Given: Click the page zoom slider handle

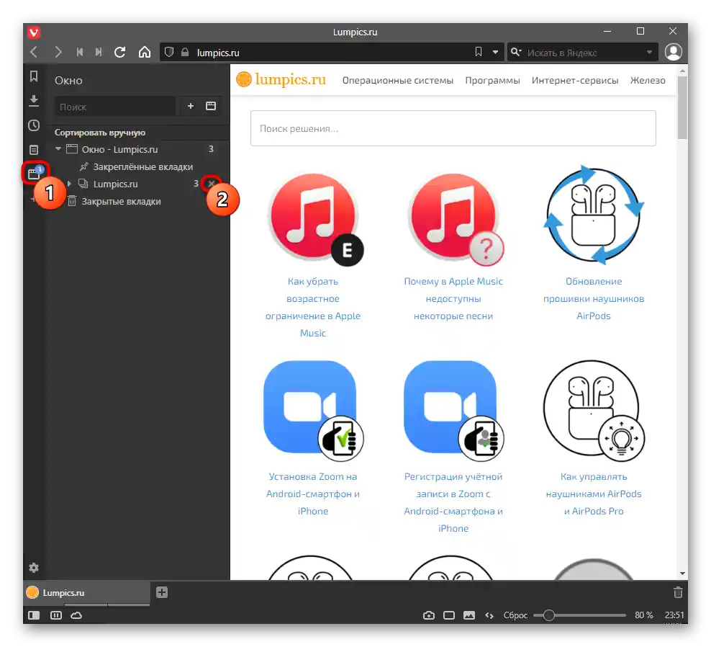Looking at the screenshot, I should click(x=548, y=615).
